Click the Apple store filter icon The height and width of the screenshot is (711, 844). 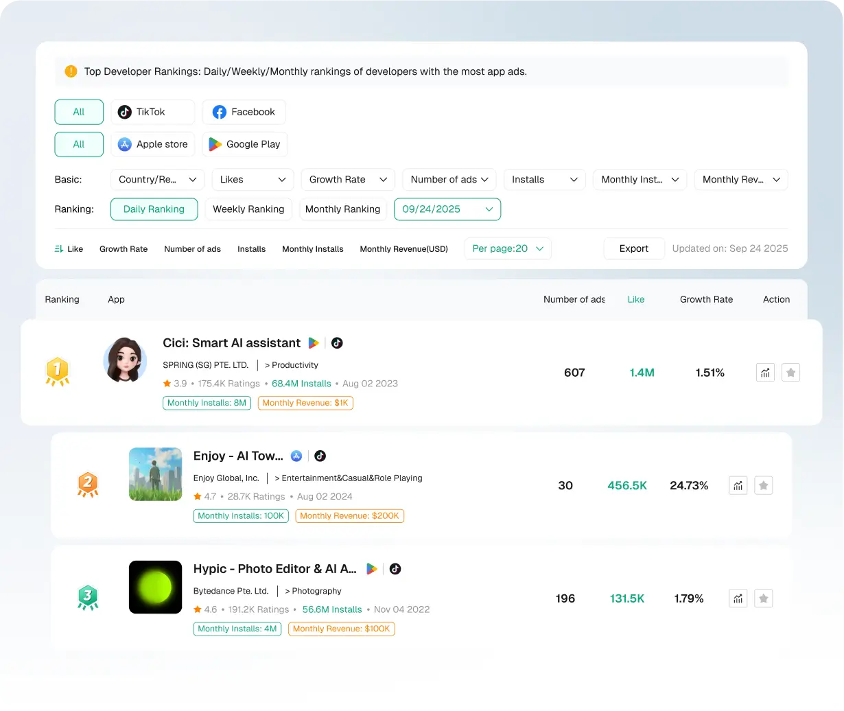point(124,144)
